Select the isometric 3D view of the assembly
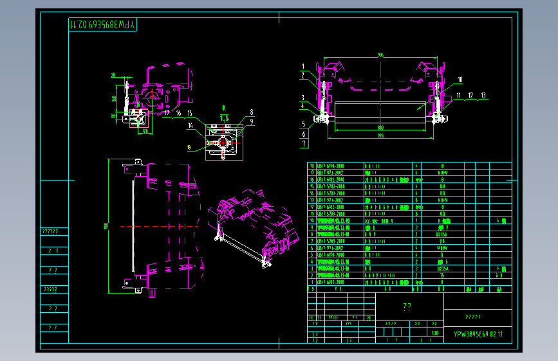Viewport: 558px width, 361px height. point(254,229)
